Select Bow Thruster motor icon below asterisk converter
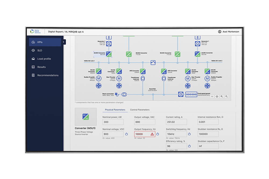Screen dimensions: 269x179 click(119, 79)
